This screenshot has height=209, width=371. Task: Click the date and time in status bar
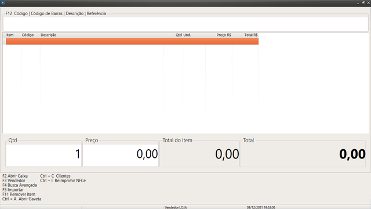pyautogui.click(x=261, y=207)
